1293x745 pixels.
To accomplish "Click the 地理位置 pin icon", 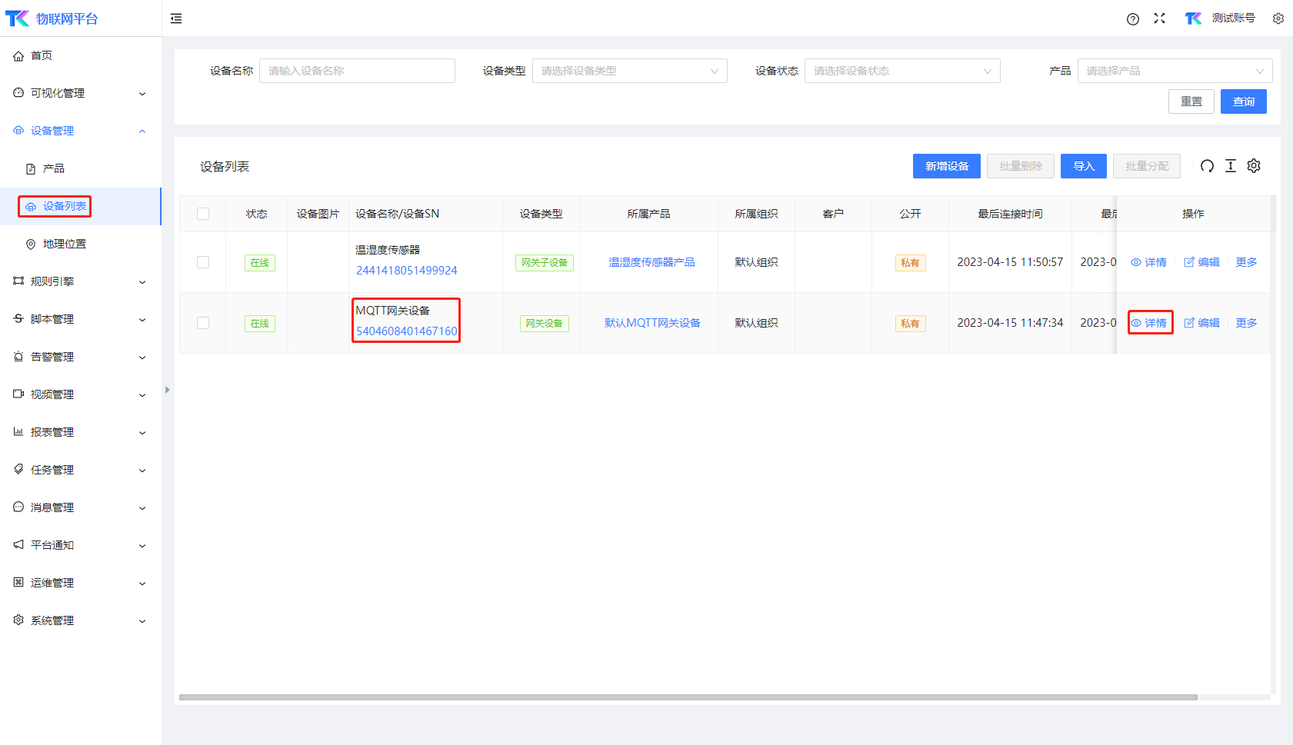I will pos(31,244).
